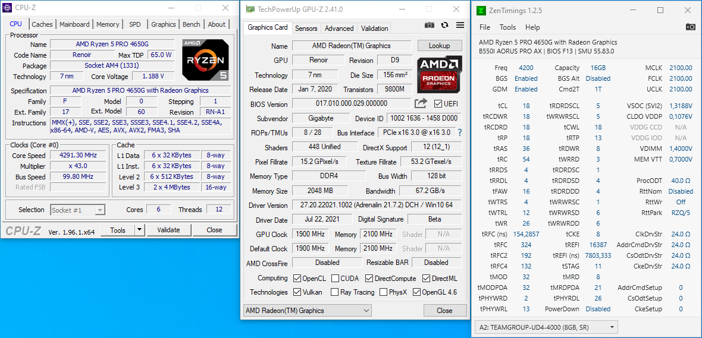Switch to the Mainboard tab in CPU-Z
702x338 pixels.
[74, 24]
